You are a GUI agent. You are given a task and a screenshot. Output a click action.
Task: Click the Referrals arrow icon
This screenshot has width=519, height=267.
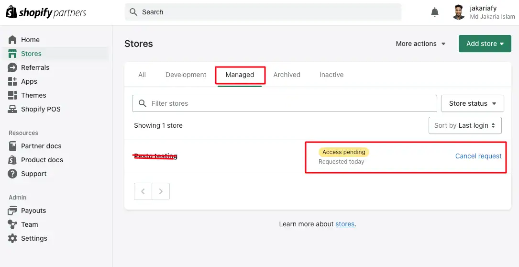(x=12, y=67)
